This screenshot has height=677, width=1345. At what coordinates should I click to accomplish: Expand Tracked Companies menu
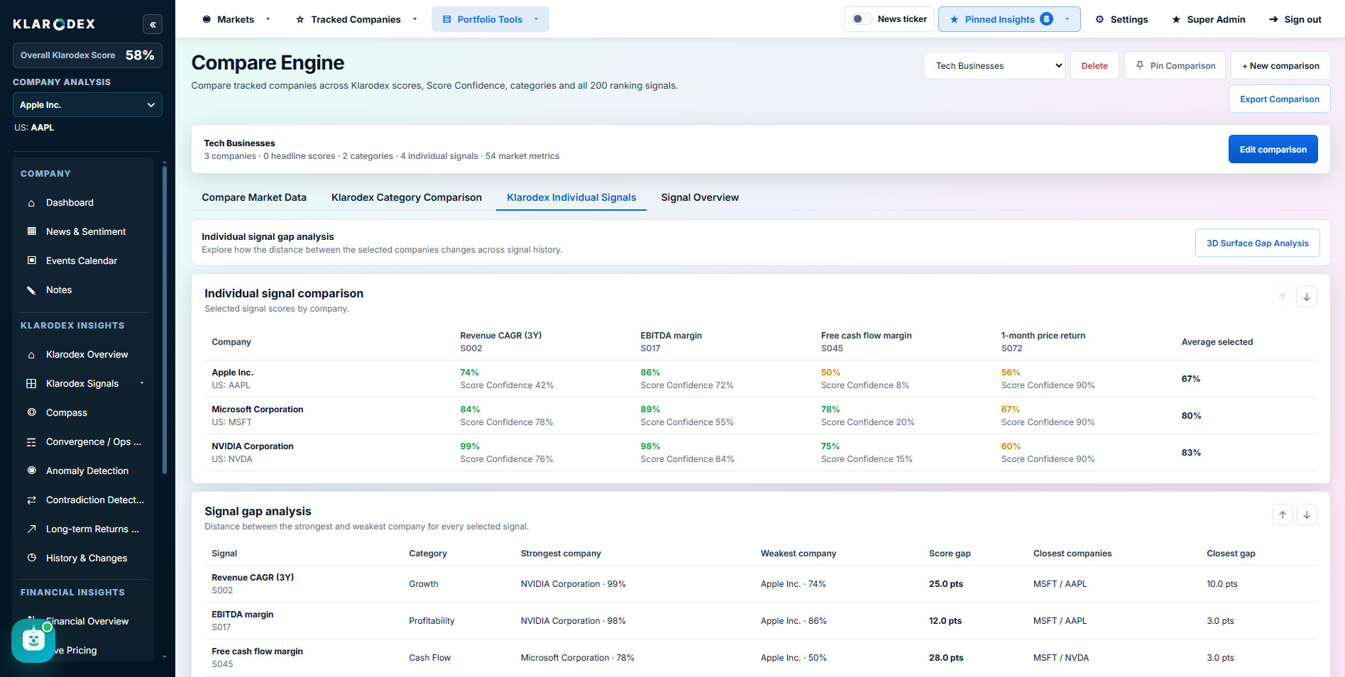pos(356,19)
